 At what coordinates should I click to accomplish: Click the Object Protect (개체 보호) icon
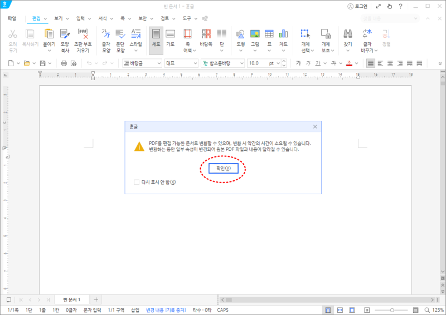pos(326,34)
